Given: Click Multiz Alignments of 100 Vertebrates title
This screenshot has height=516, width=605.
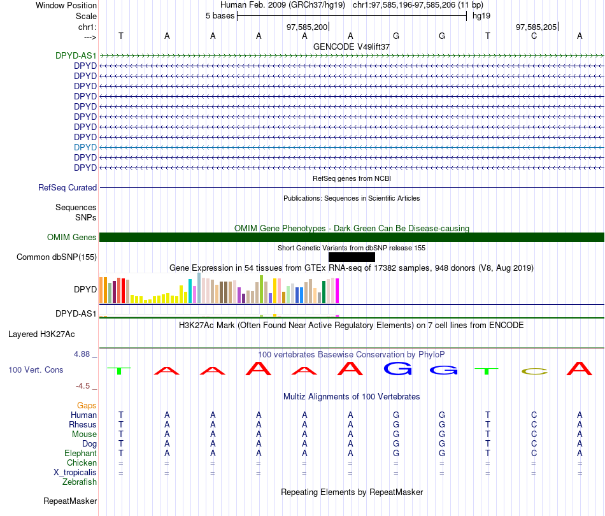Looking at the screenshot, I should 352,397.
